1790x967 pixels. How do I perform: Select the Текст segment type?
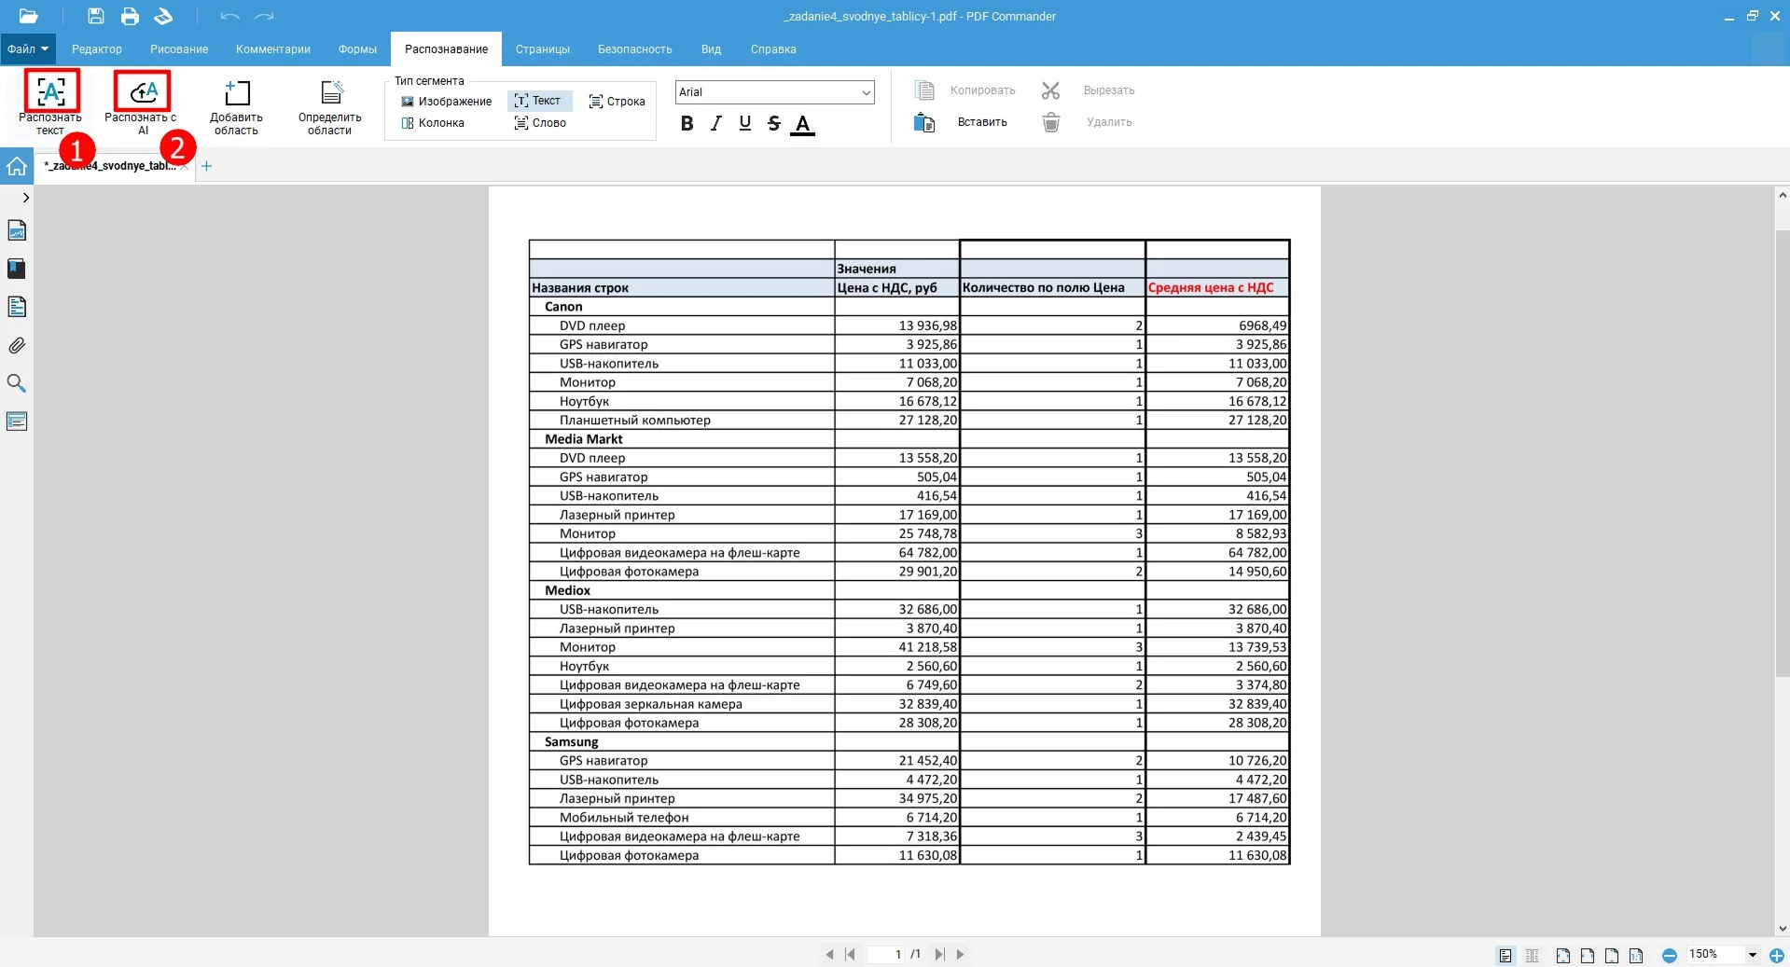click(537, 101)
